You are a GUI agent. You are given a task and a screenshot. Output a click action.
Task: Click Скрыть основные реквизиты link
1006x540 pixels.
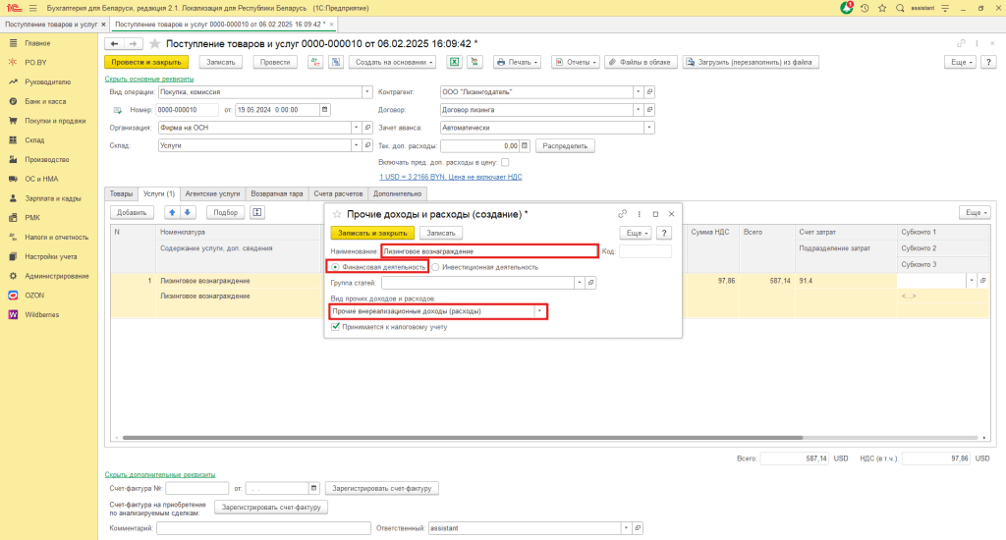pyautogui.click(x=149, y=79)
